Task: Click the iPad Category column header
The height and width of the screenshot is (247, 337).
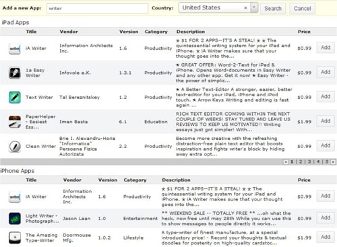Action: click(156, 32)
